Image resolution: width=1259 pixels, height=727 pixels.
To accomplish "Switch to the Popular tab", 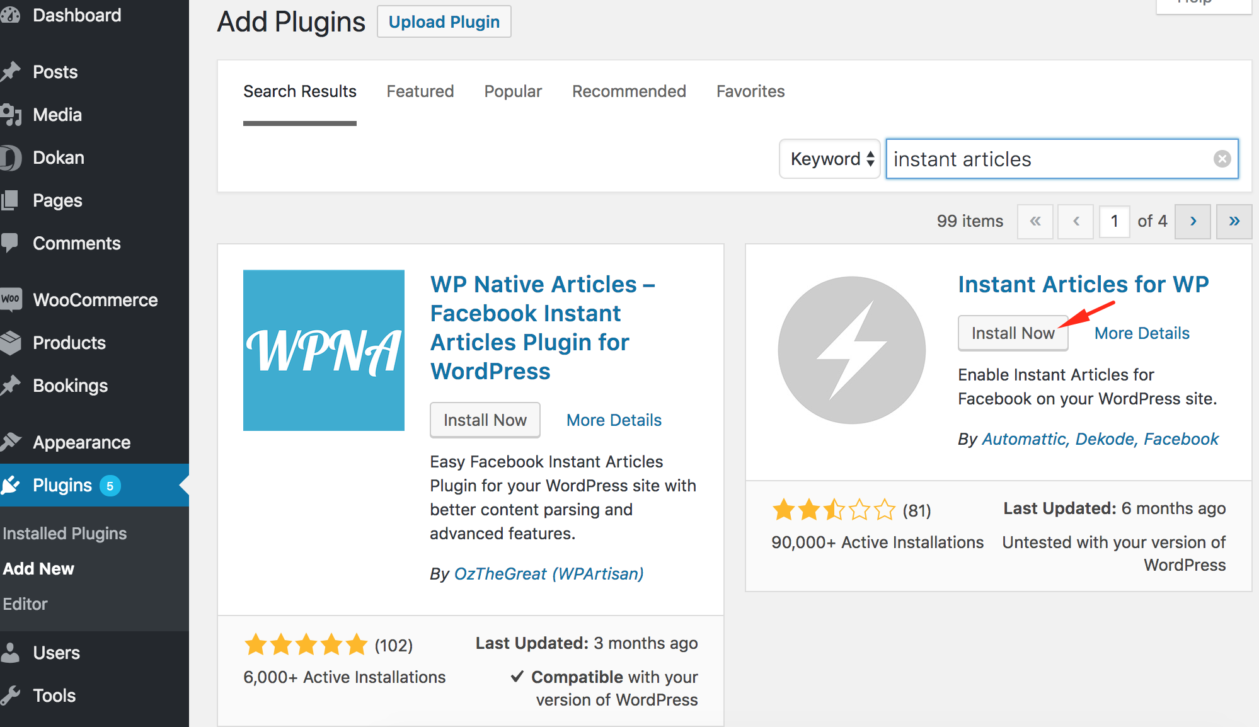I will coord(513,91).
